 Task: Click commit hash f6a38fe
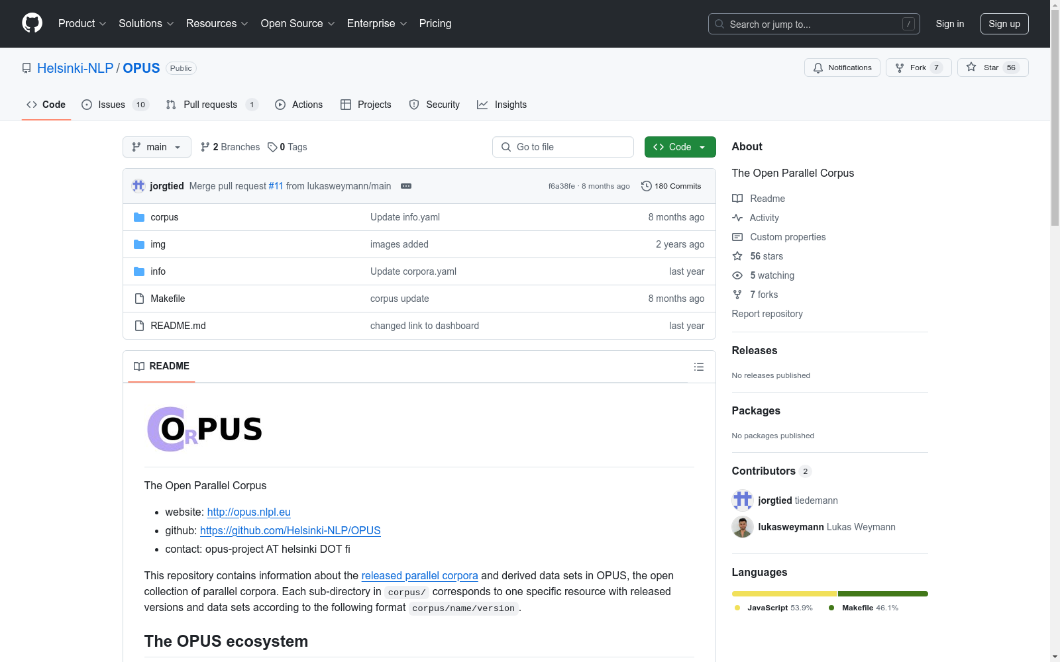562,186
